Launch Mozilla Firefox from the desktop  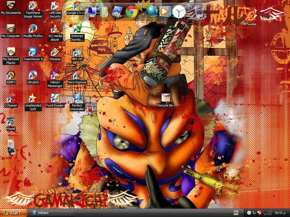[33, 31]
